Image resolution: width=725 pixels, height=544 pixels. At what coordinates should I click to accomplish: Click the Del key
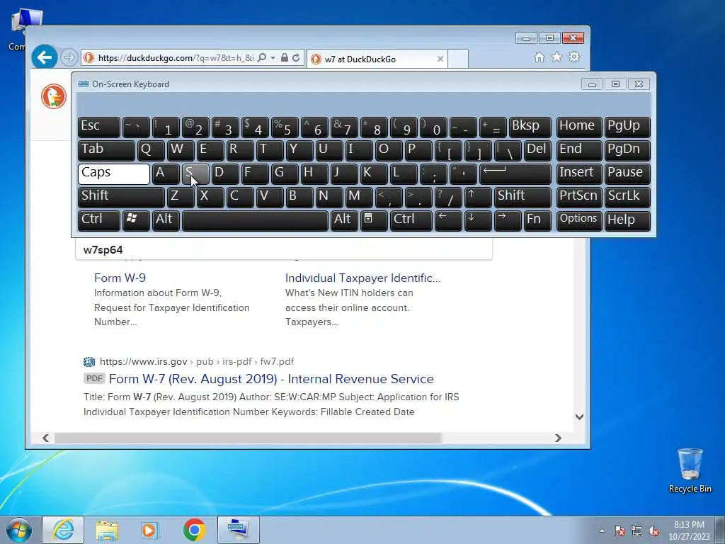pos(537,150)
